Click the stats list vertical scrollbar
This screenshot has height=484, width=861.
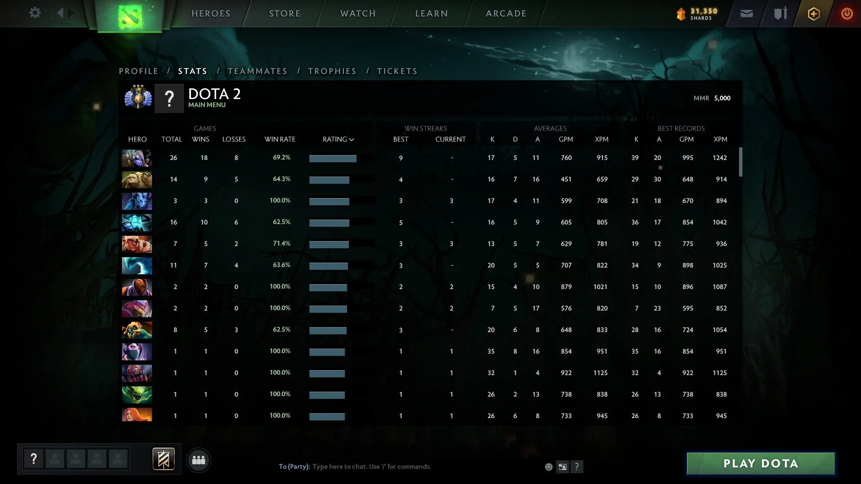(x=740, y=162)
